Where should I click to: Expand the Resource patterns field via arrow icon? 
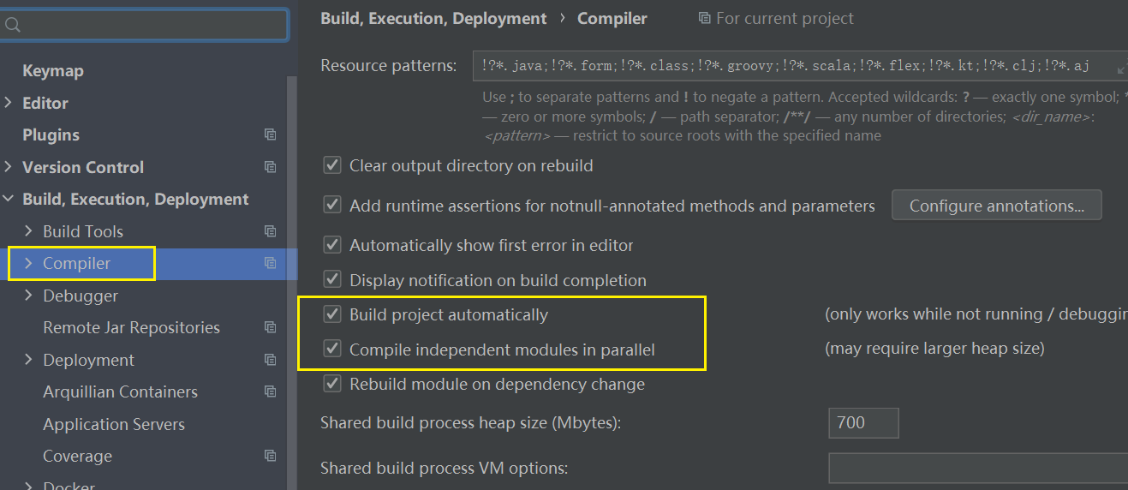(1121, 67)
